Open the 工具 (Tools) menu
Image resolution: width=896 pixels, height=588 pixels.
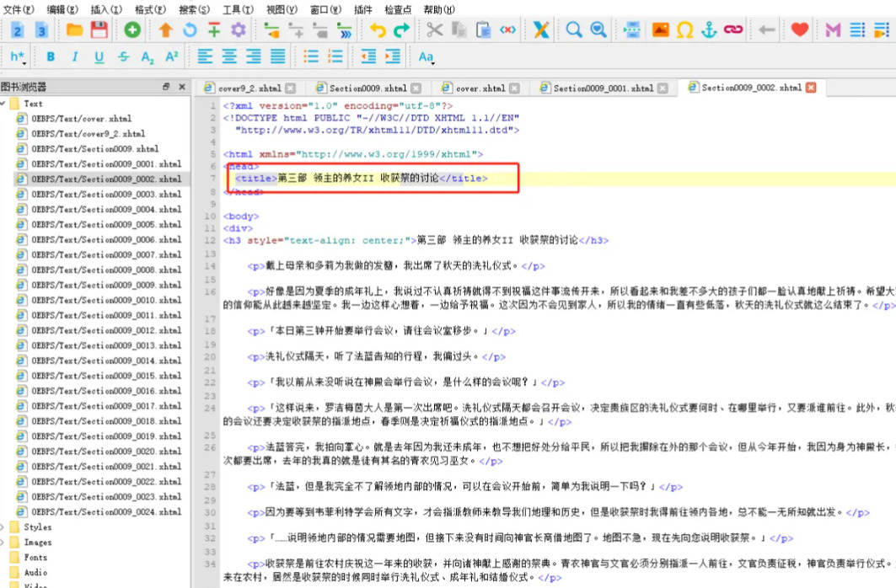pyautogui.click(x=232, y=9)
